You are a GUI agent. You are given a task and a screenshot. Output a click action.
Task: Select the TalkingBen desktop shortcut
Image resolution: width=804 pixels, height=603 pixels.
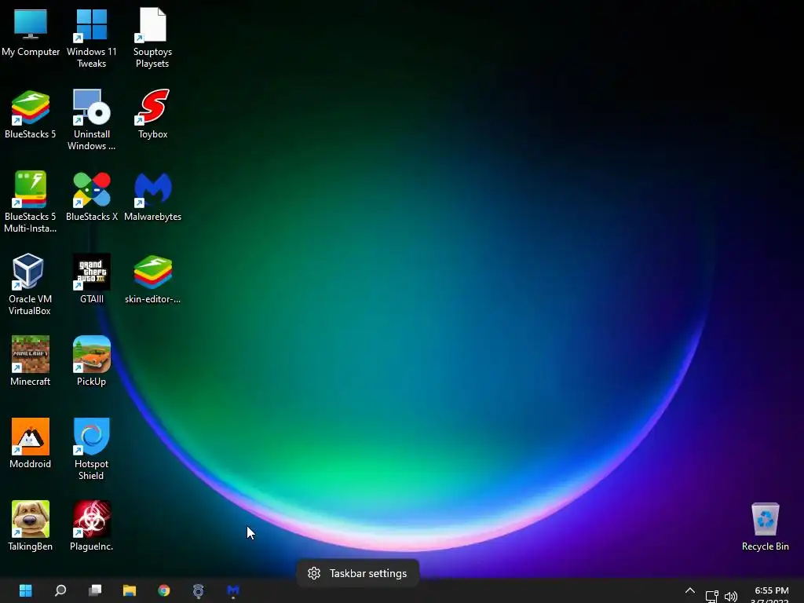(x=31, y=527)
